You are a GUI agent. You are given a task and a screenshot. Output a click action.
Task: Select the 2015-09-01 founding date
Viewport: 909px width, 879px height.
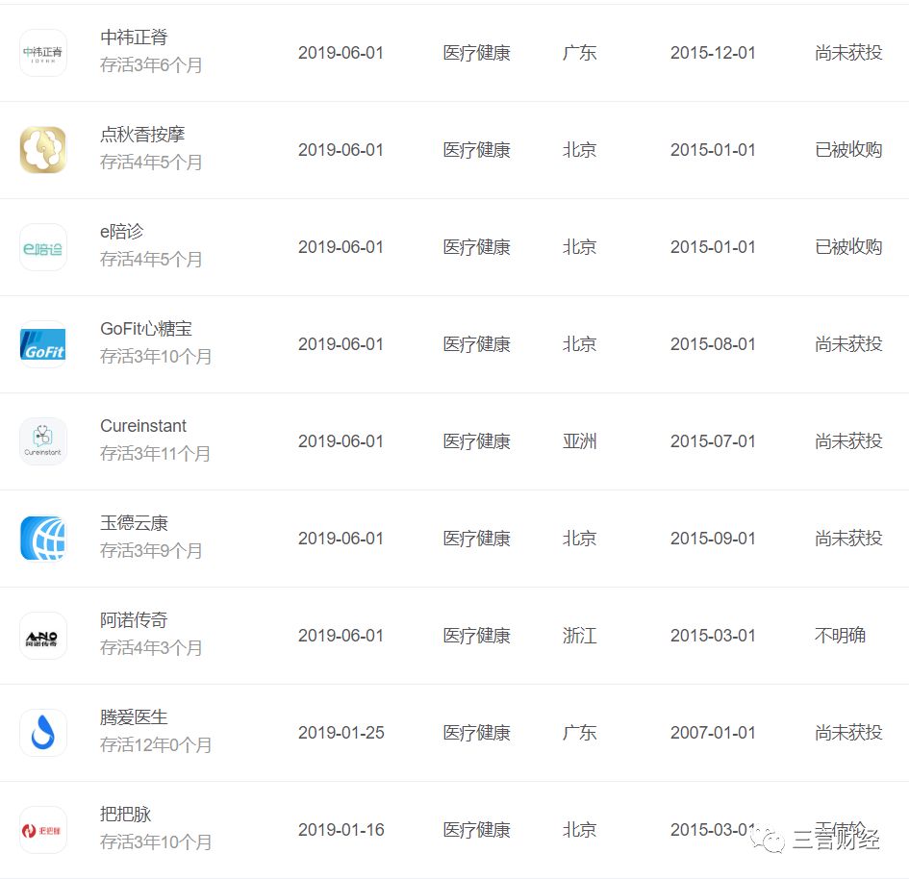tap(713, 539)
